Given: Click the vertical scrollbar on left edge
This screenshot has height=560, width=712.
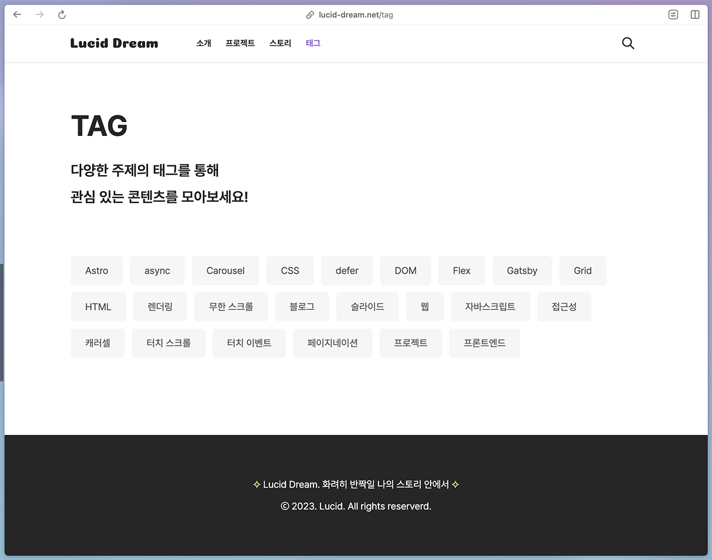Looking at the screenshot, I should tap(2, 321).
